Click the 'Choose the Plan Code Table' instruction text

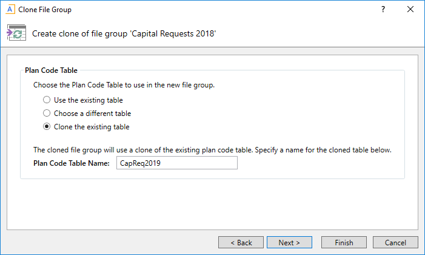point(124,85)
